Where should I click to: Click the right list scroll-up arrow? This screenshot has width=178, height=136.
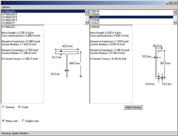click(175, 11)
